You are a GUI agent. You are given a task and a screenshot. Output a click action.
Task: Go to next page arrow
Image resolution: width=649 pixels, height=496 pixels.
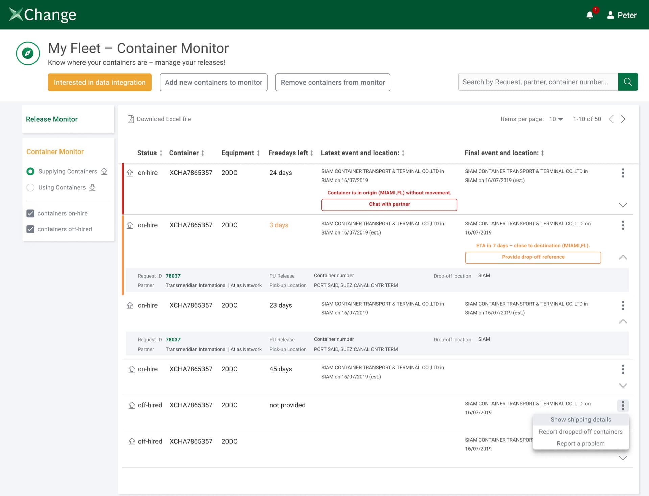click(623, 119)
